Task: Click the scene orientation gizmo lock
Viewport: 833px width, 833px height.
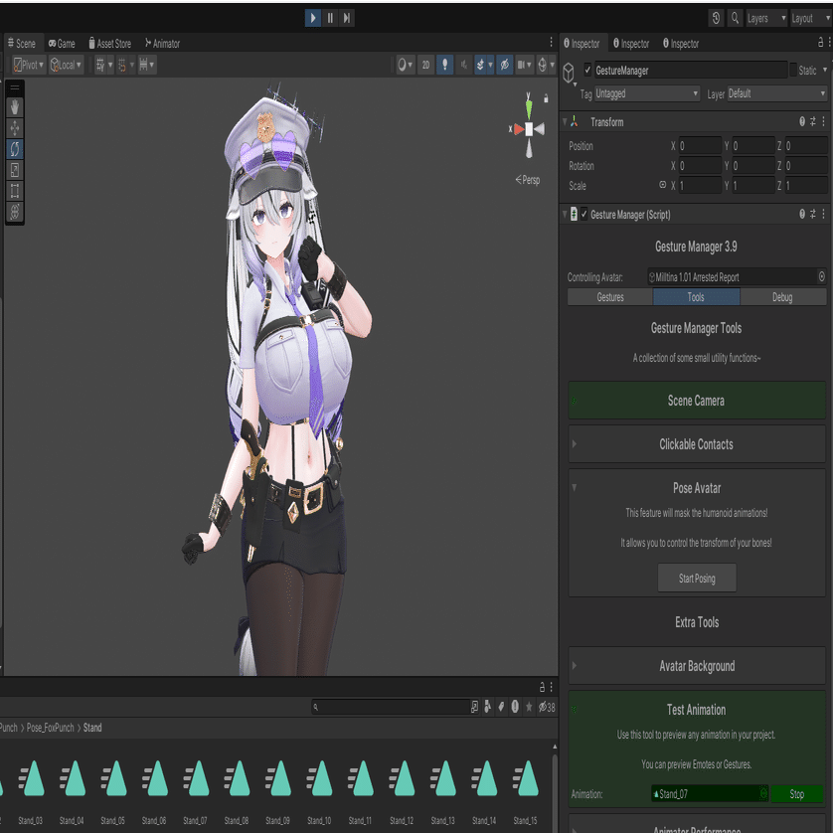Action: pyautogui.click(x=546, y=98)
